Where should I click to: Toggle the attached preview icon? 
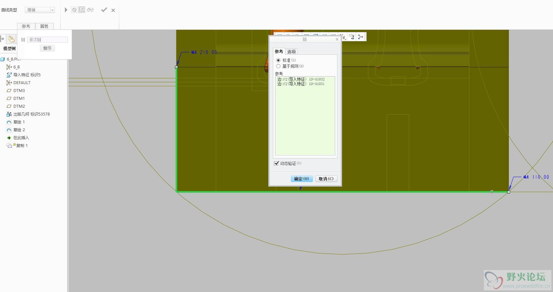(82, 10)
